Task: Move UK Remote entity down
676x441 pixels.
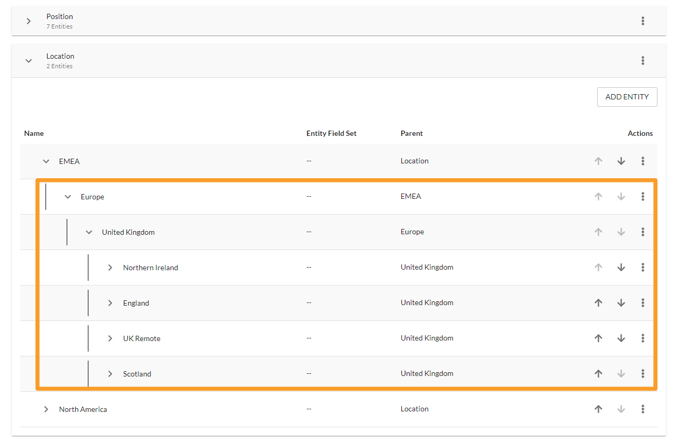Action: coord(621,338)
